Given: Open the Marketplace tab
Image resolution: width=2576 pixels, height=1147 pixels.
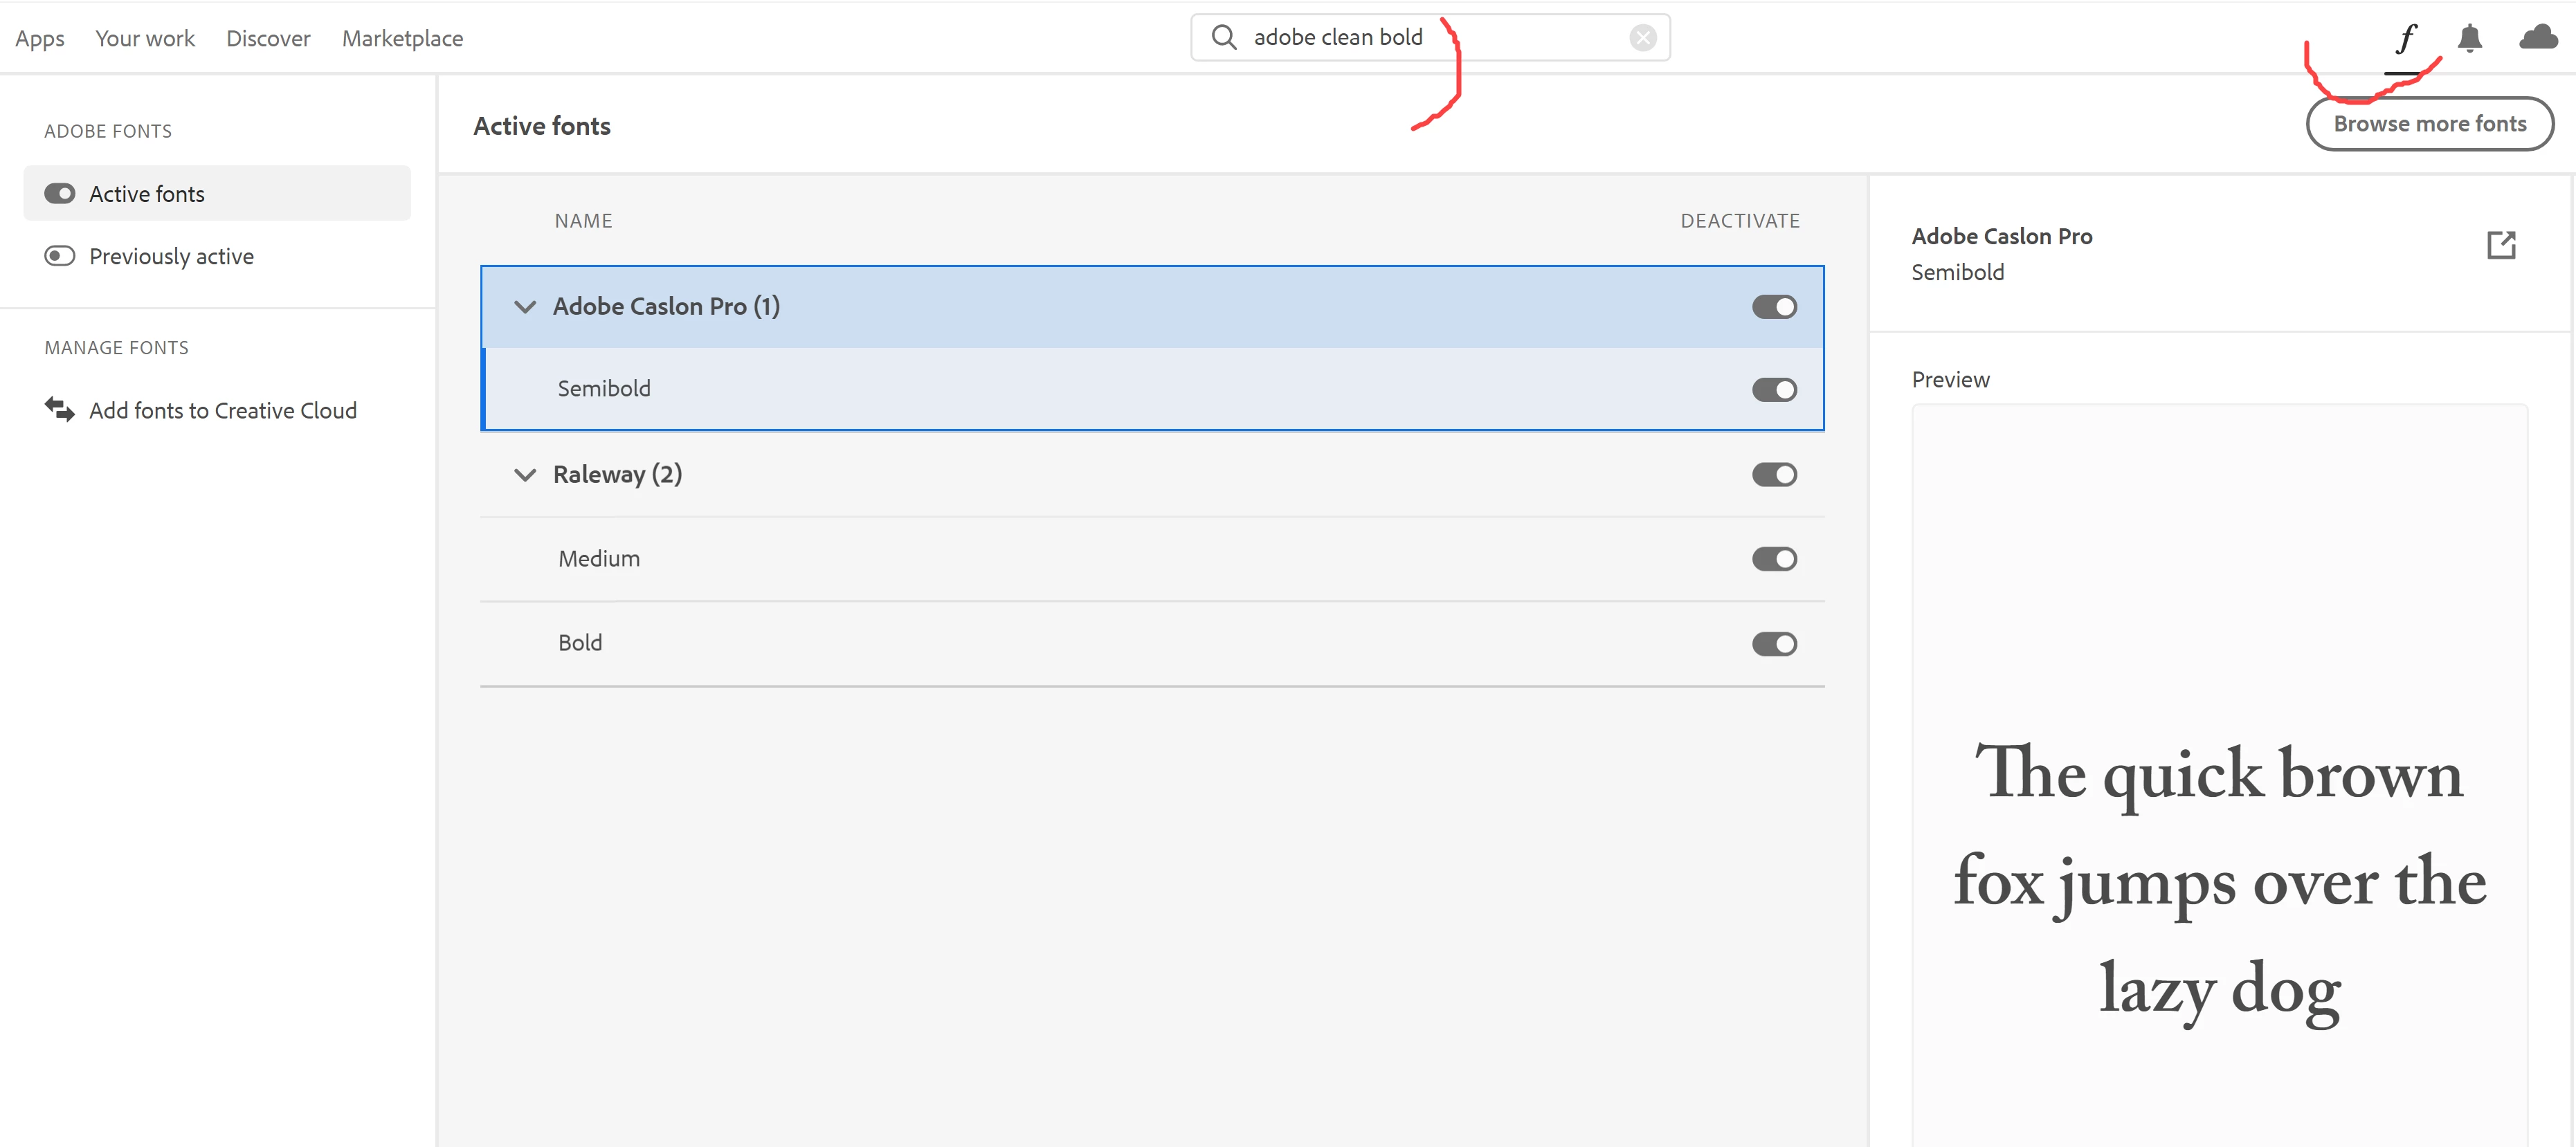Looking at the screenshot, I should point(402,39).
